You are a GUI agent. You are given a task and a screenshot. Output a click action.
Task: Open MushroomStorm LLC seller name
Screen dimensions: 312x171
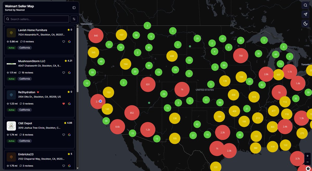pos(32,61)
